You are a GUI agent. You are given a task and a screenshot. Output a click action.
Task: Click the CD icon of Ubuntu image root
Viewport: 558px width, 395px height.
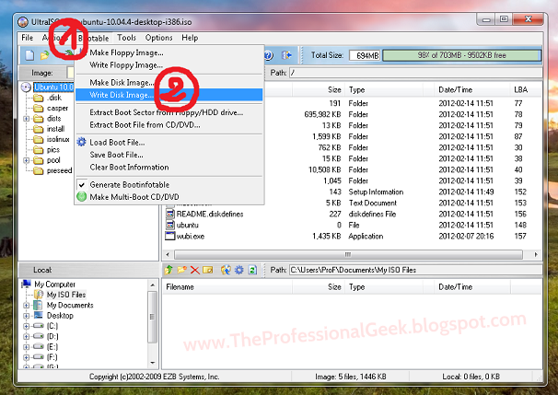[26, 87]
